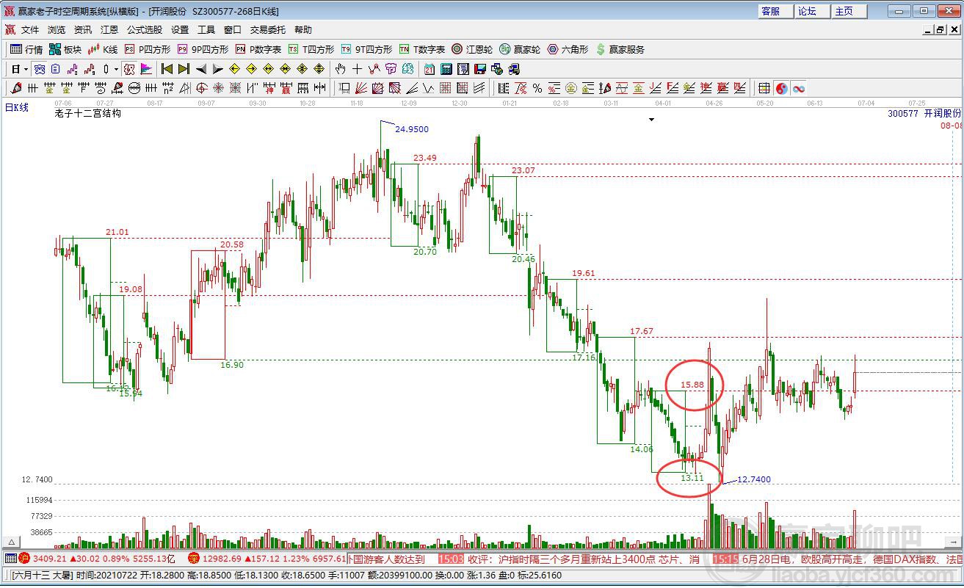Toggle the pink flag indicator icon
This screenshot has height=588, width=964.
pyautogui.click(x=145, y=69)
